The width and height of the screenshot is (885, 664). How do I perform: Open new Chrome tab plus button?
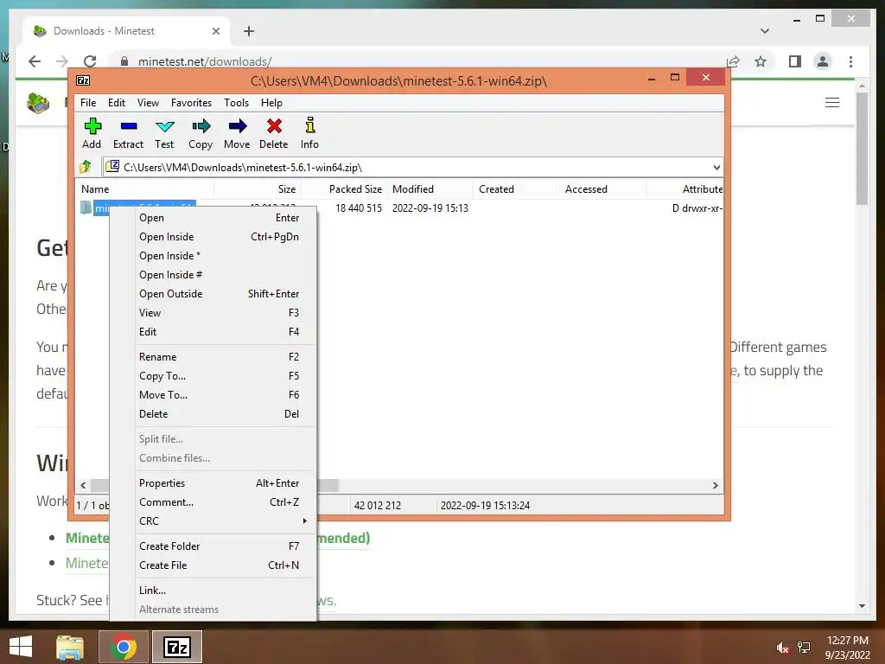[x=249, y=31]
